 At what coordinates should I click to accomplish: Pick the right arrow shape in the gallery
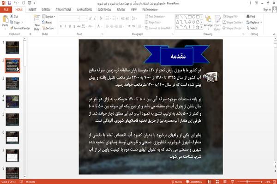[x=190, y=22]
